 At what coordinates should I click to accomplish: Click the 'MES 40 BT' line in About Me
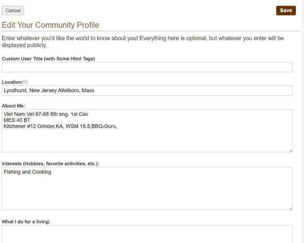point(17,120)
